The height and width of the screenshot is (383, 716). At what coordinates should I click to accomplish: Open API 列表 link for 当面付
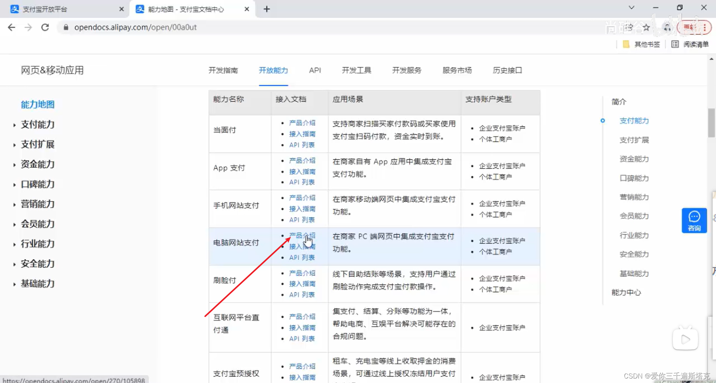click(x=302, y=145)
